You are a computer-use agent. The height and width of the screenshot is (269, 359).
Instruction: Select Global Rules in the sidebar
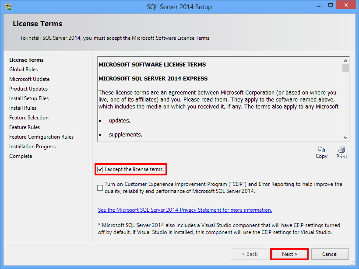(23, 69)
